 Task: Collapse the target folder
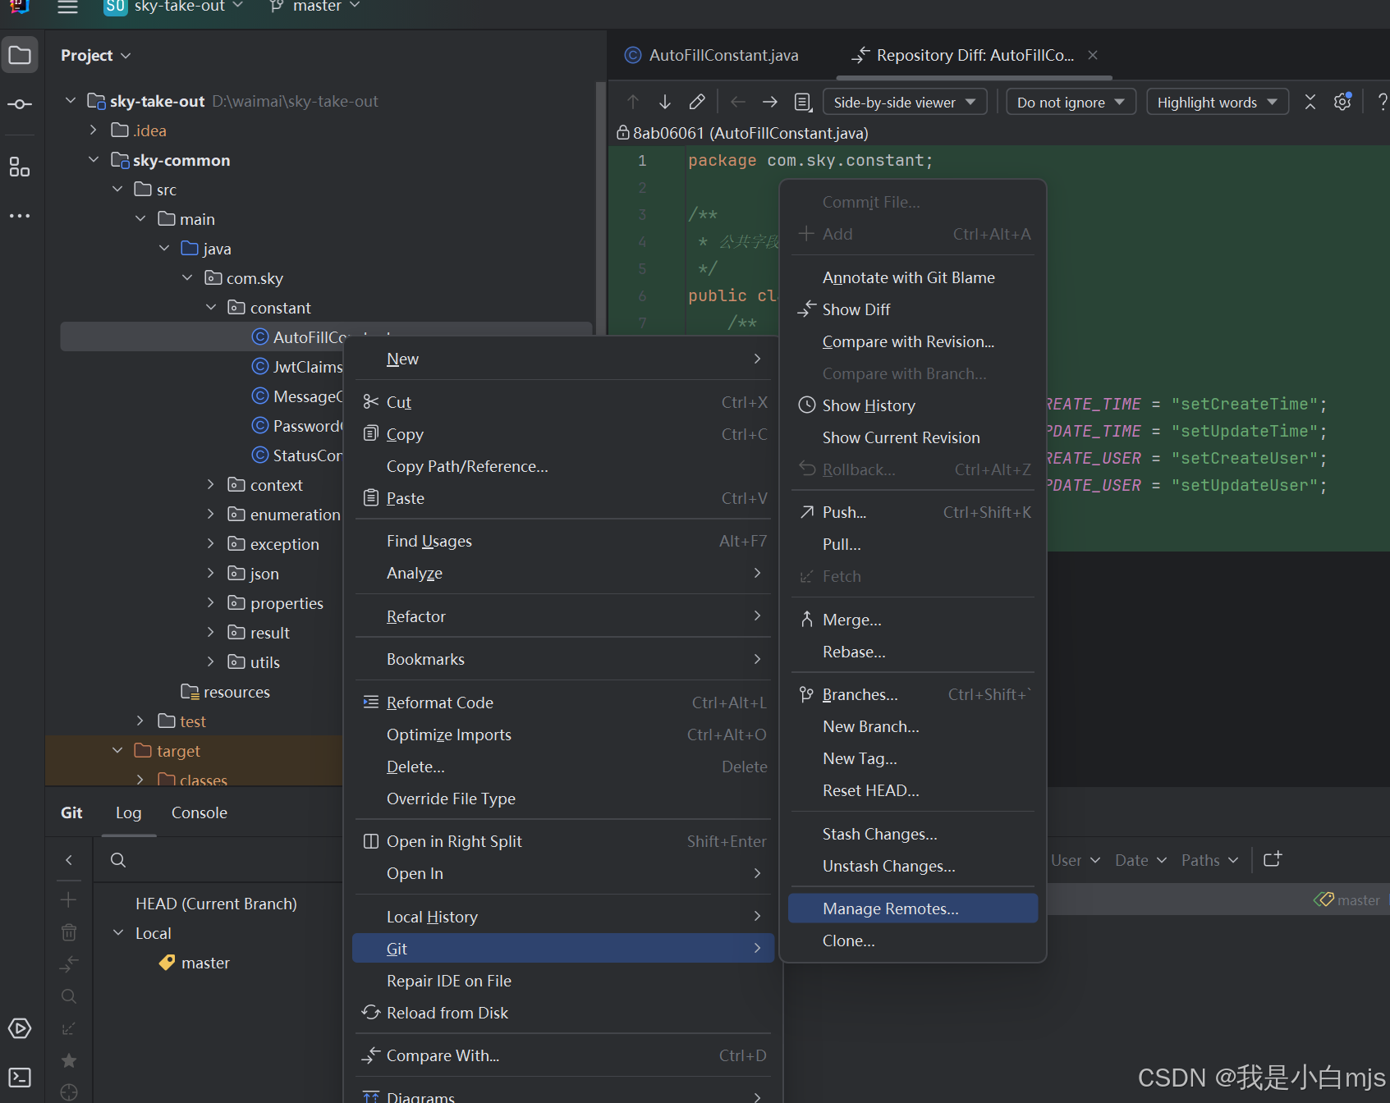(x=117, y=750)
